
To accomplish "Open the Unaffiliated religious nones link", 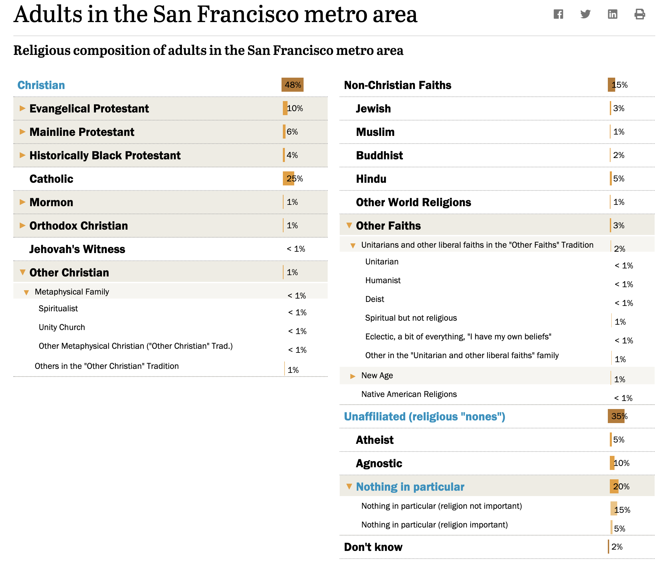I will (x=425, y=416).
